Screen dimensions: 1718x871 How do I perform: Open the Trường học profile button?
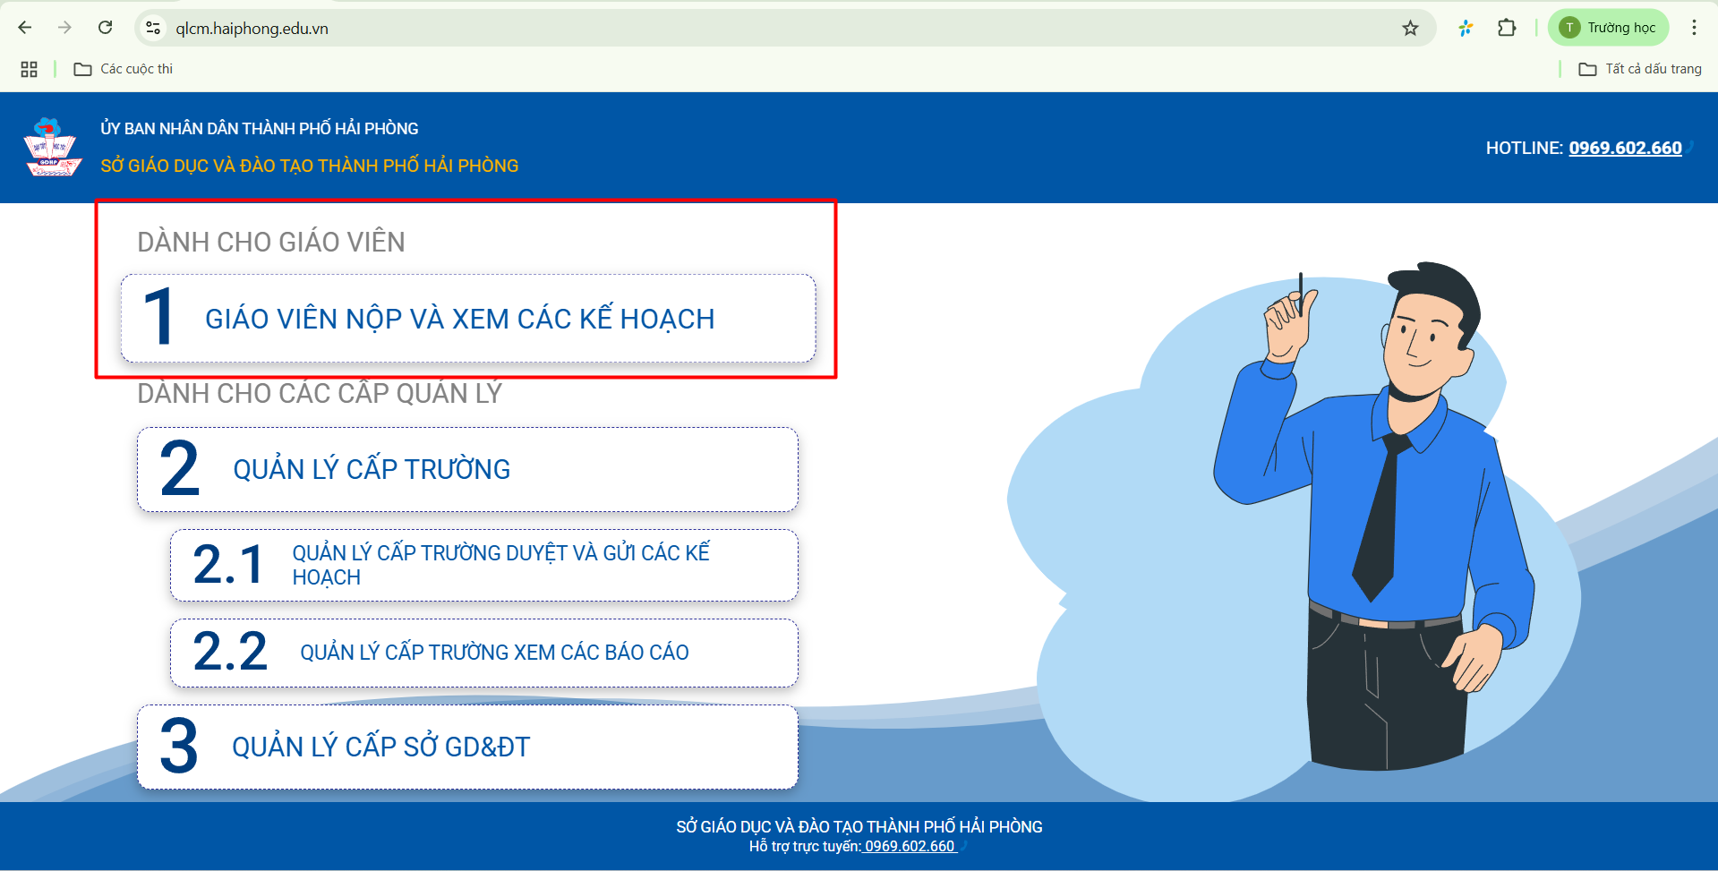[x=1609, y=28]
